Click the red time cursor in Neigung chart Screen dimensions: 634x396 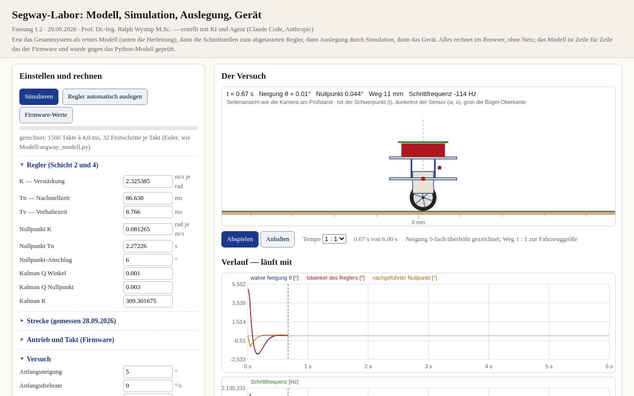(x=288, y=322)
